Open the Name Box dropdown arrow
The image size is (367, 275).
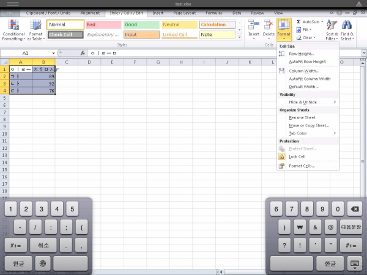tap(53, 53)
